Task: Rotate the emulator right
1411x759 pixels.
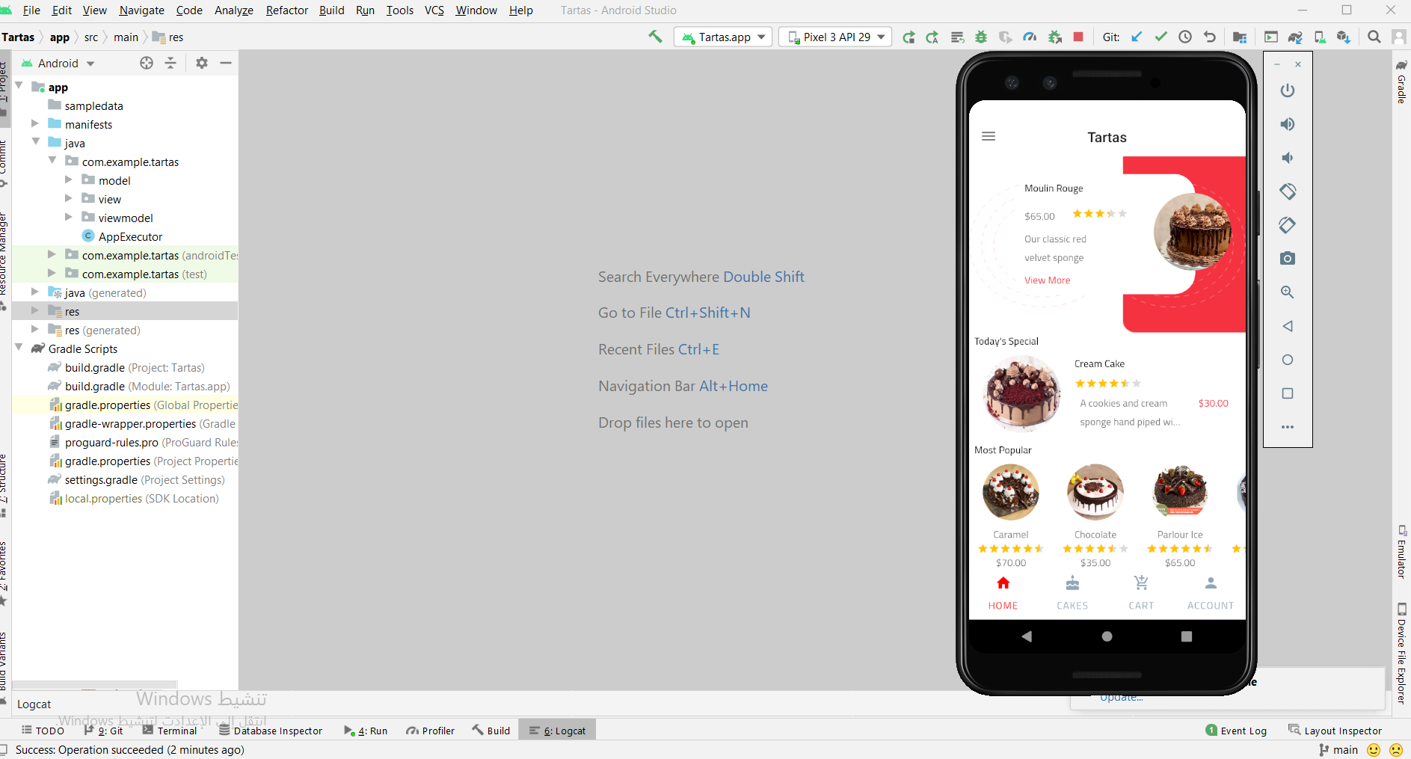Action: pos(1288,225)
